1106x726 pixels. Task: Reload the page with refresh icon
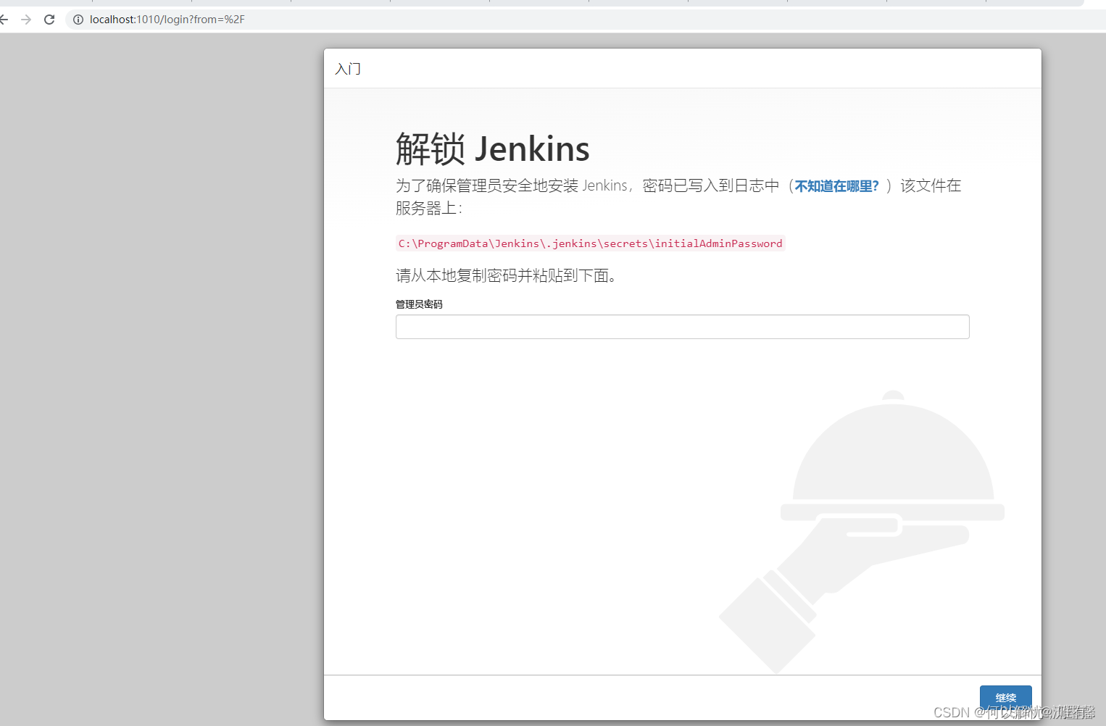pyautogui.click(x=49, y=20)
